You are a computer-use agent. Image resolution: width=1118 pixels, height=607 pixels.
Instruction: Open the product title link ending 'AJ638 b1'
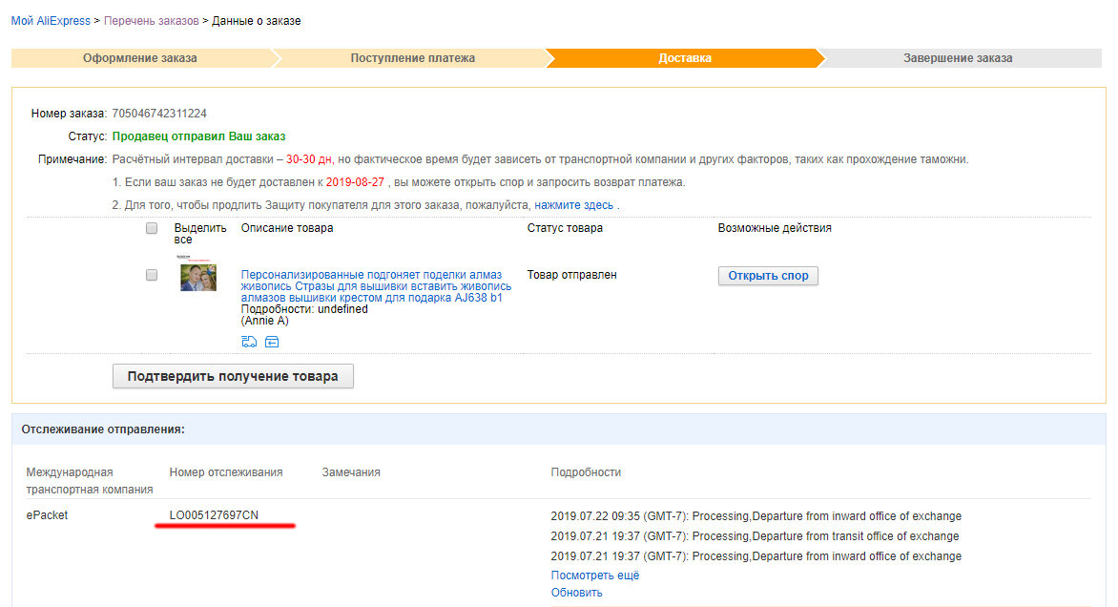click(x=376, y=286)
